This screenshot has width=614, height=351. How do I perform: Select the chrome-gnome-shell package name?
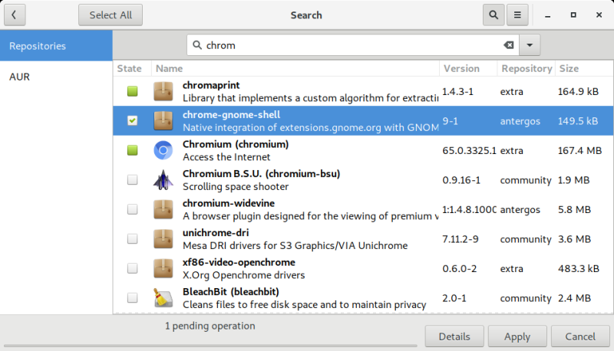point(232,114)
